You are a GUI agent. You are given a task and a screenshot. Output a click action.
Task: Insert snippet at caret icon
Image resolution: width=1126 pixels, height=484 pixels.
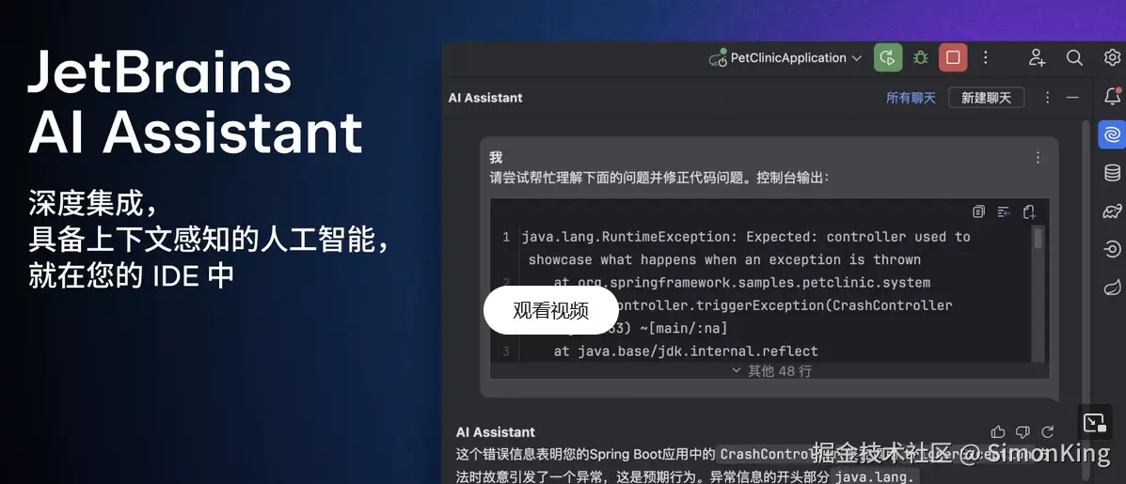coord(1003,211)
